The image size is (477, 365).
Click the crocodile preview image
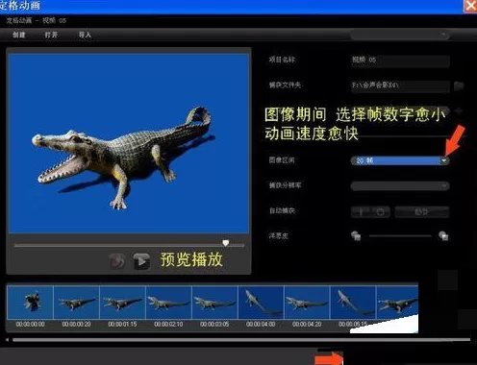pyautogui.click(x=129, y=143)
